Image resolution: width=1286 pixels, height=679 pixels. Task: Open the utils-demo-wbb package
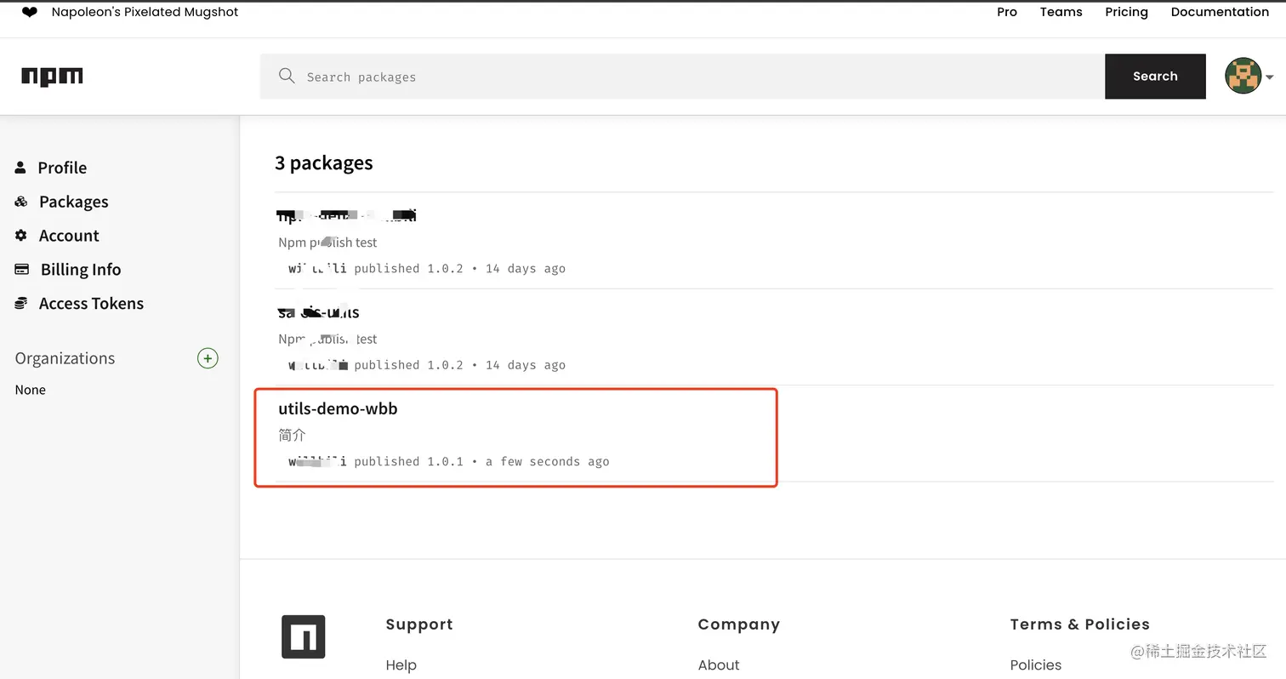[338, 408]
